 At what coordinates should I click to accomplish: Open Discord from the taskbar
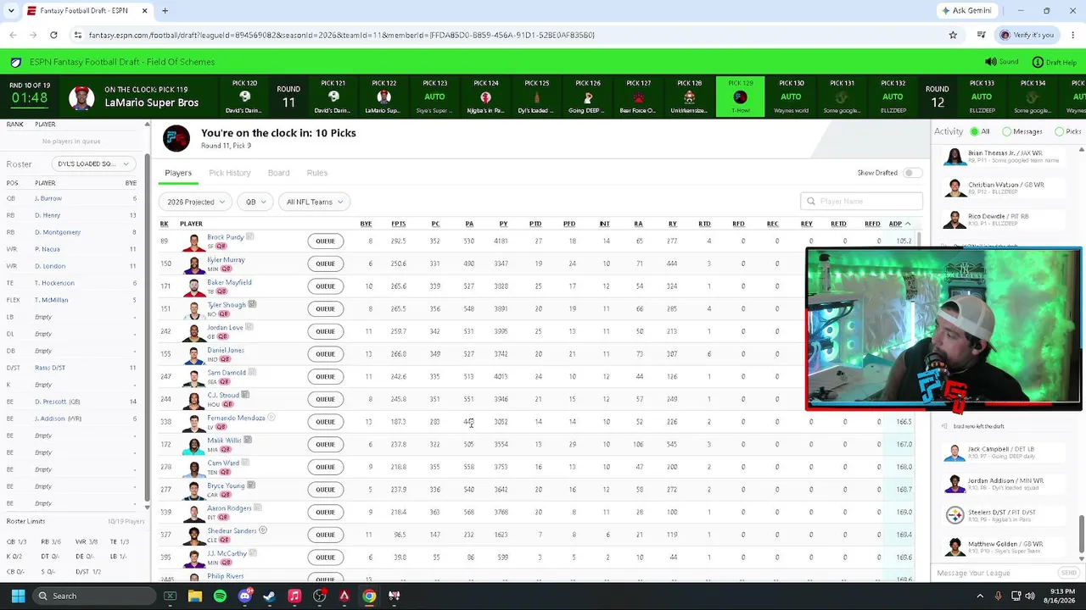pos(244,596)
